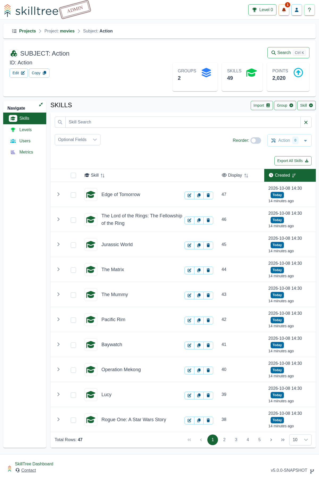
Task: Click the Level 0 trophy button
Action: click(x=262, y=10)
